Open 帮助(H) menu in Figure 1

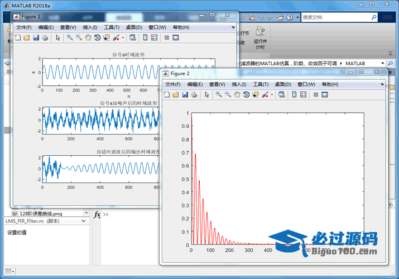(x=181, y=27)
